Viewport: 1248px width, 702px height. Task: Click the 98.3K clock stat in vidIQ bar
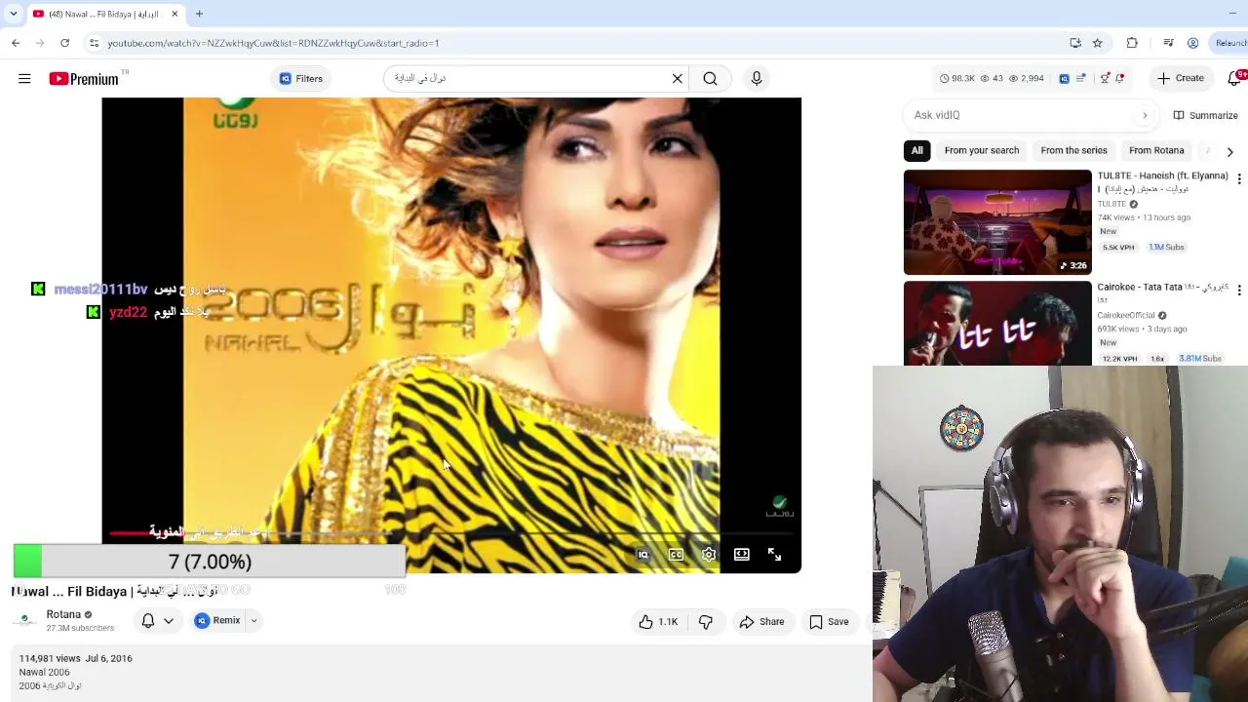click(x=957, y=79)
